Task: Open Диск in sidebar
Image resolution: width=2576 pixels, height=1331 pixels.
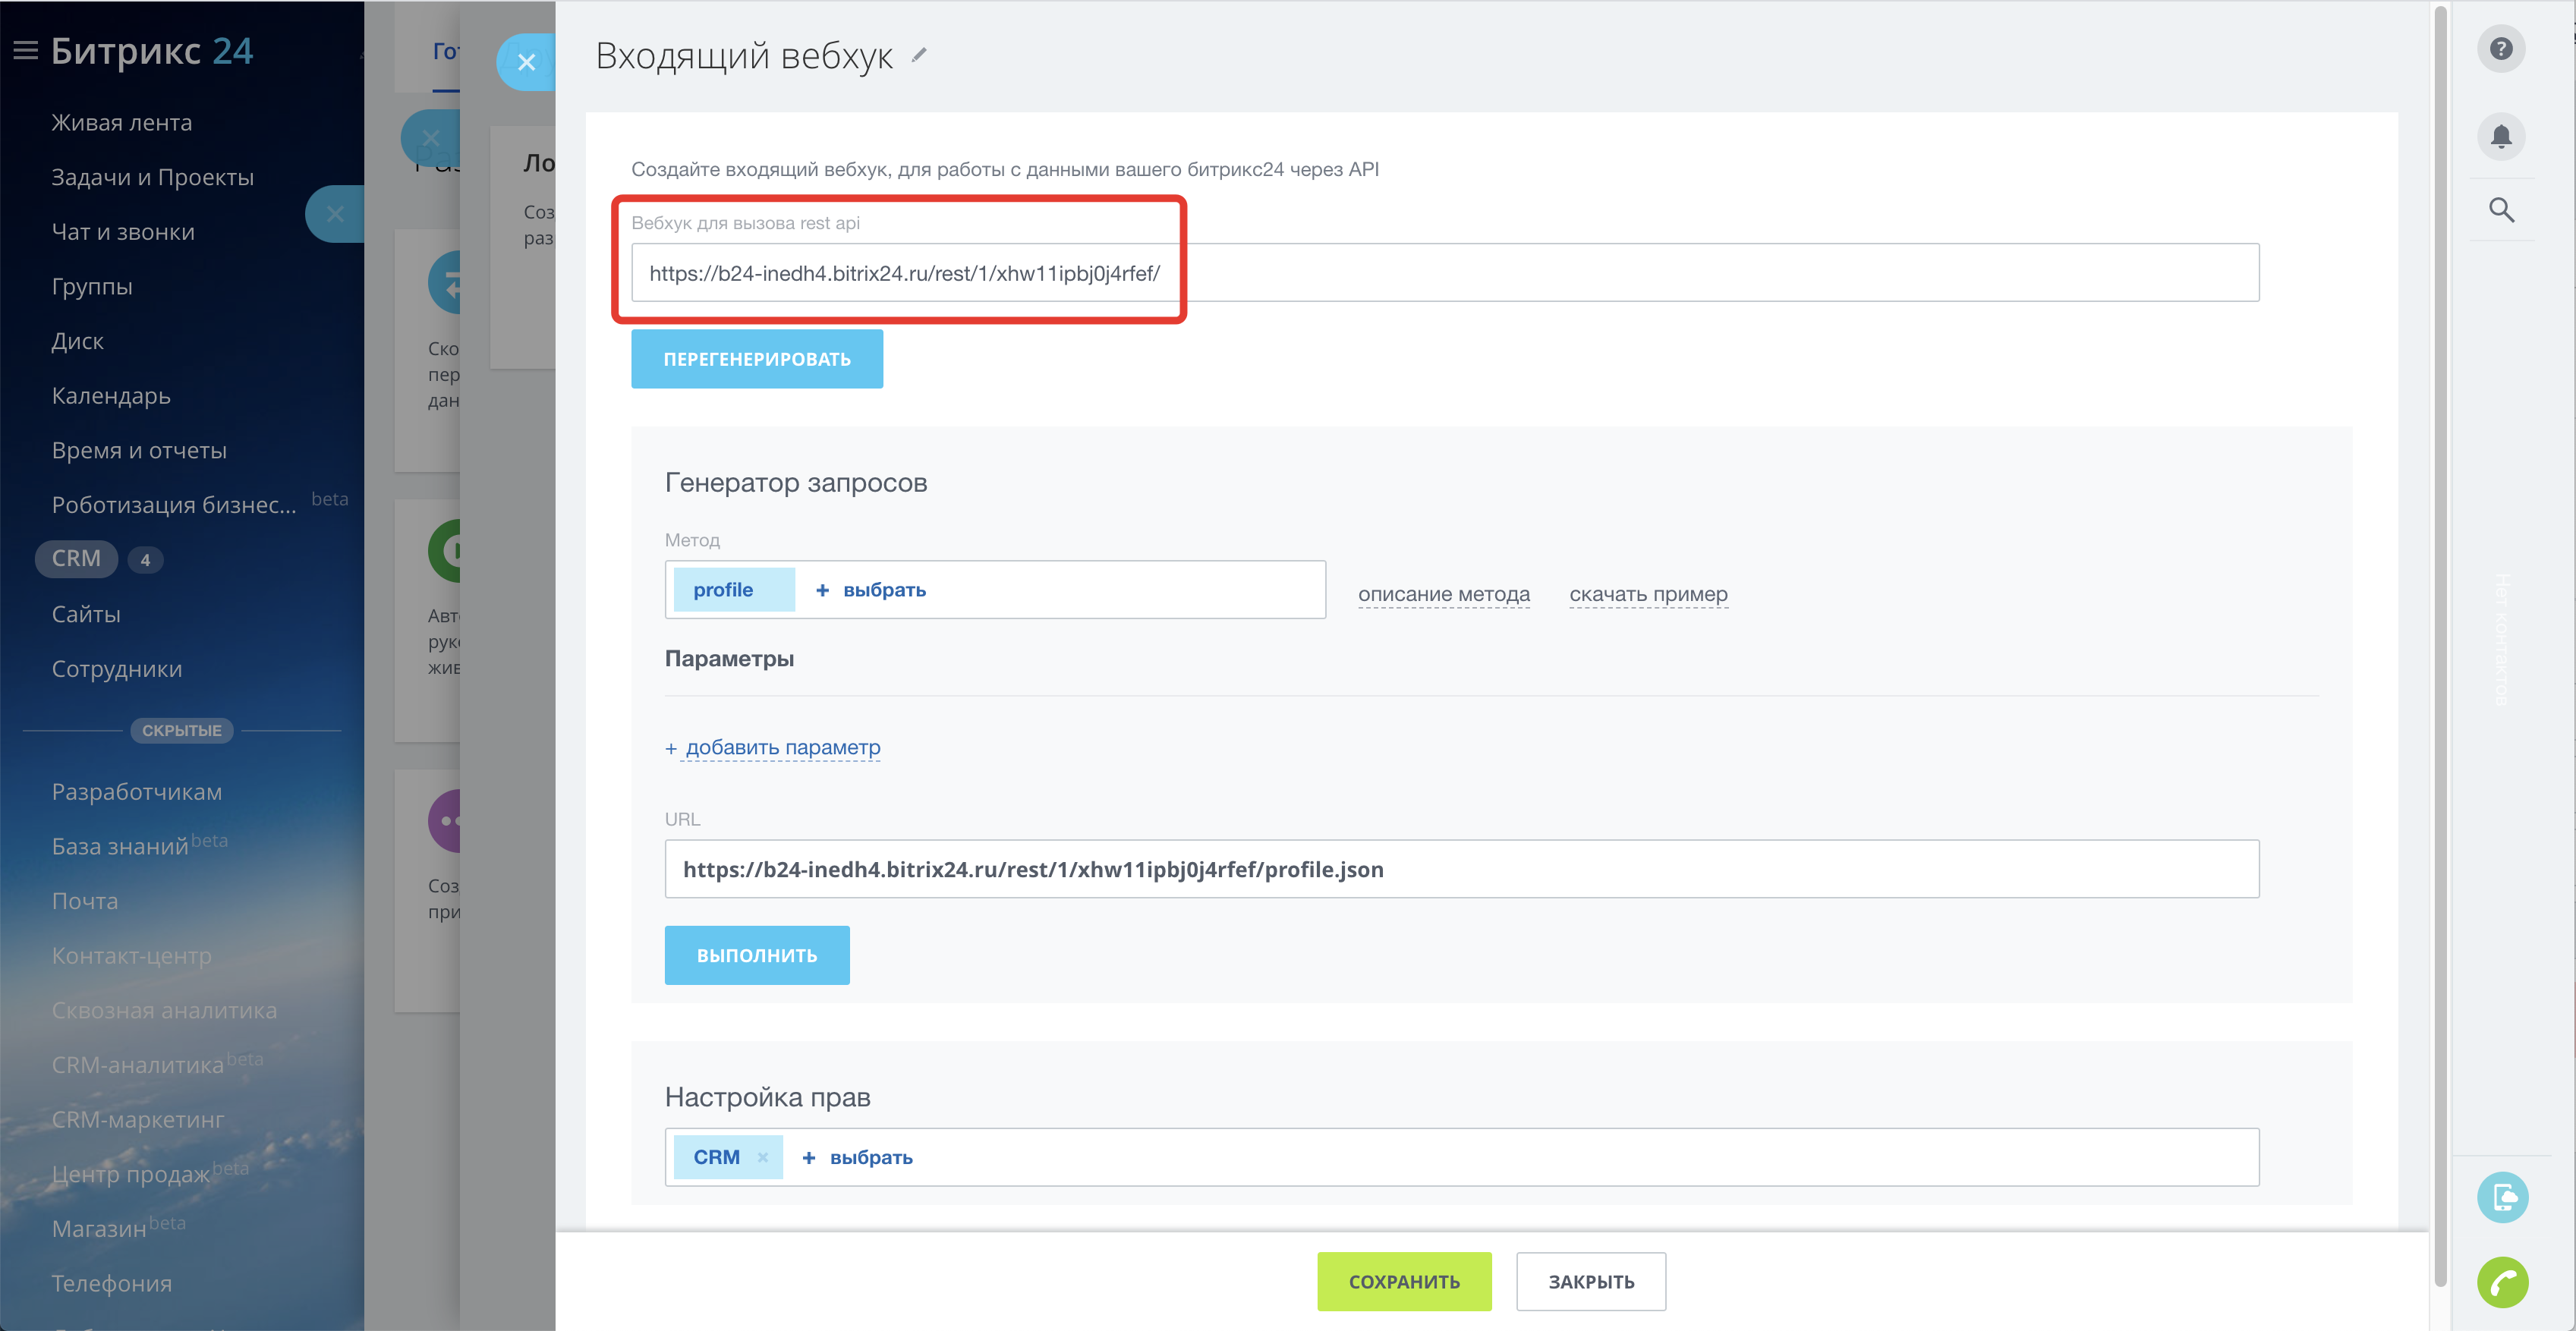Action: point(78,341)
